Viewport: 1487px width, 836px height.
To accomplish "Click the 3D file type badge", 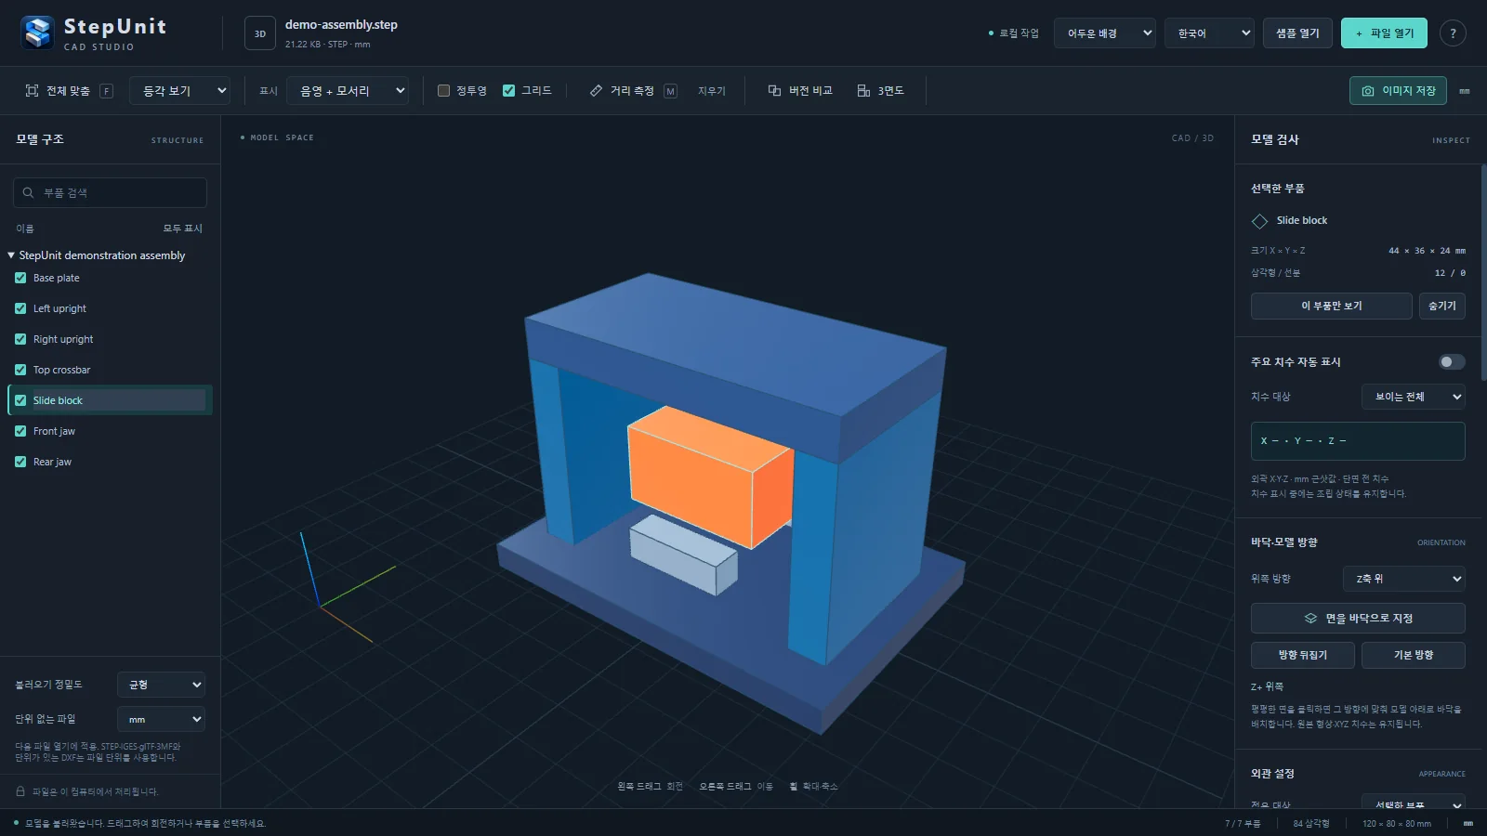I will click(260, 33).
